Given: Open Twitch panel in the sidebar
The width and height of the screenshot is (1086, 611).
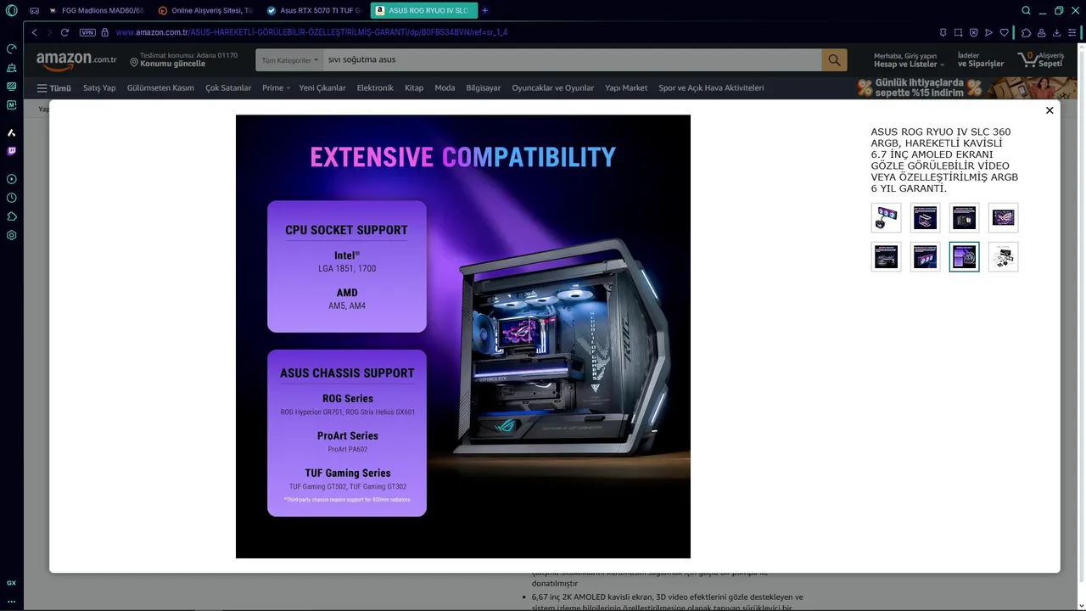Looking at the screenshot, I should (x=11, y=151).
